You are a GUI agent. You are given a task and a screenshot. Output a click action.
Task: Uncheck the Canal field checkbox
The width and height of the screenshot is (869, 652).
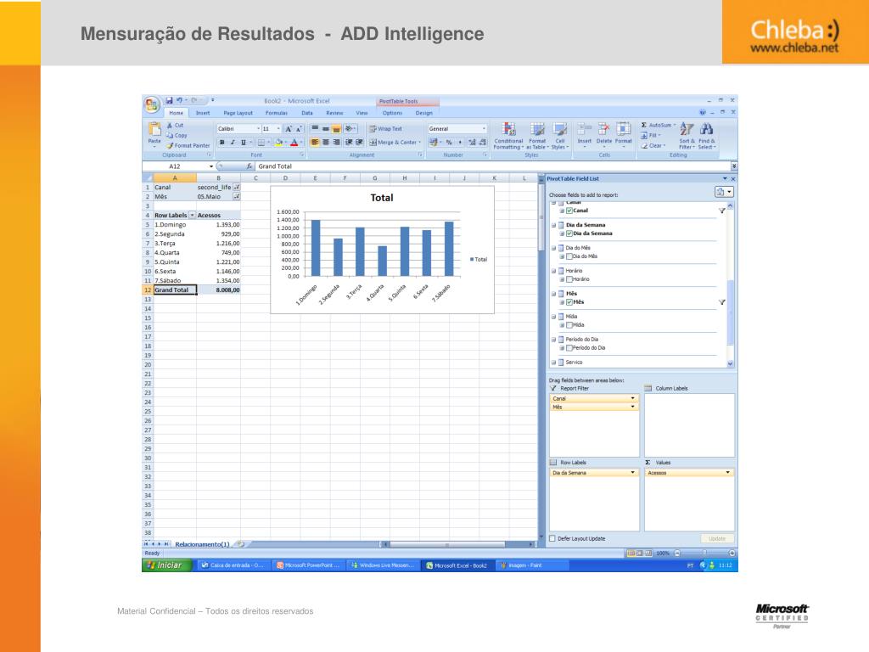[x=569, y=211]
